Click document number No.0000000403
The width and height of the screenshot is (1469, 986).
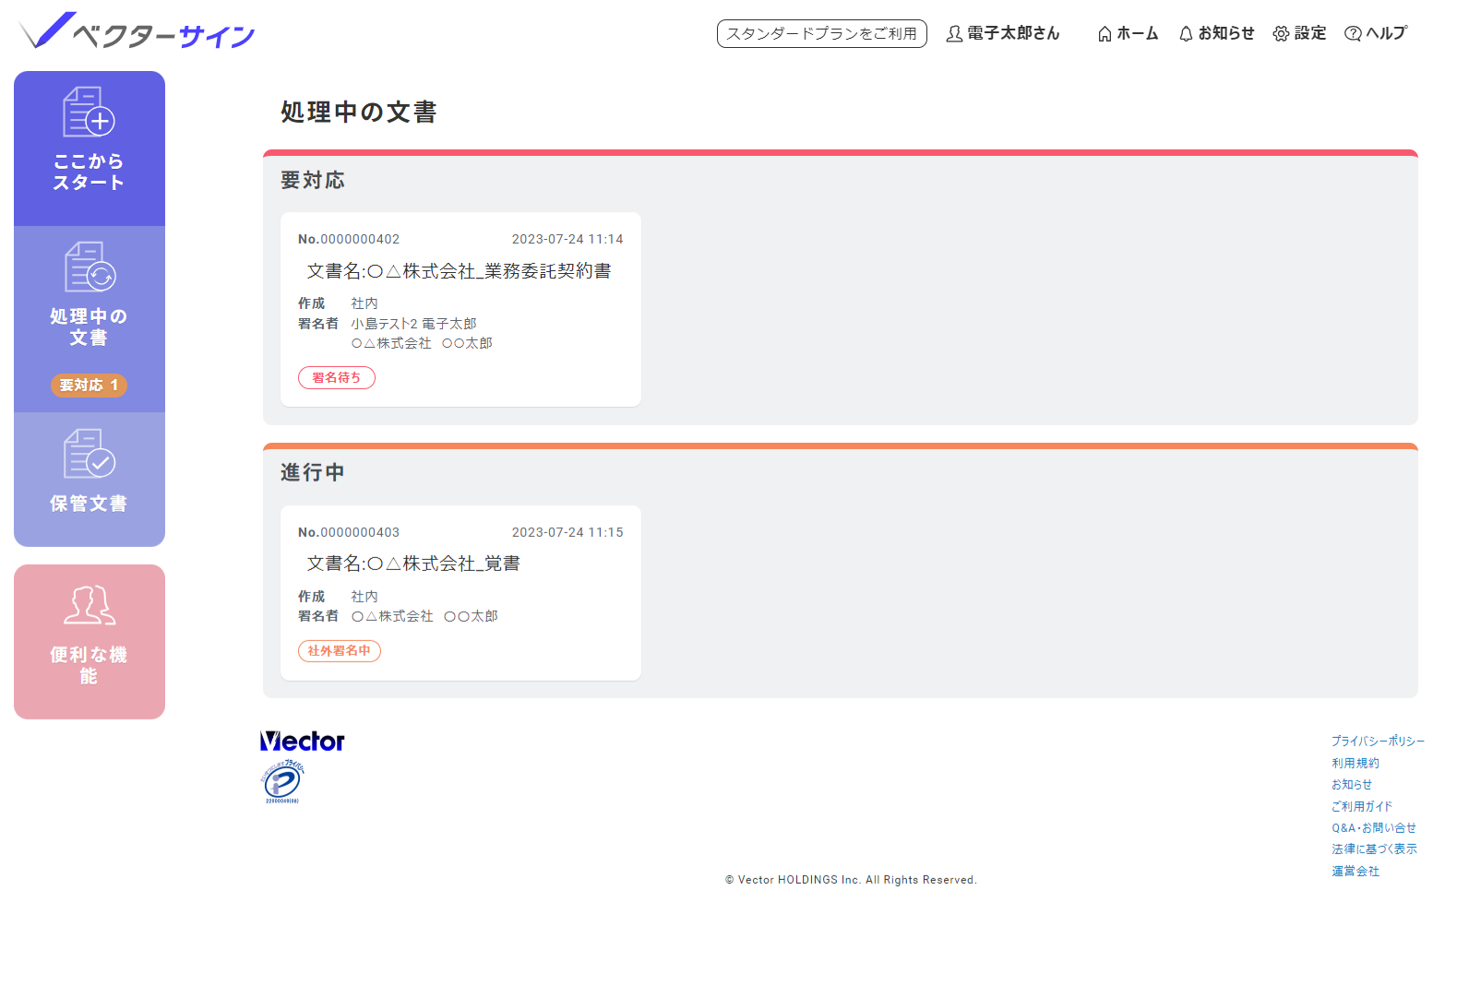(349, 533)
